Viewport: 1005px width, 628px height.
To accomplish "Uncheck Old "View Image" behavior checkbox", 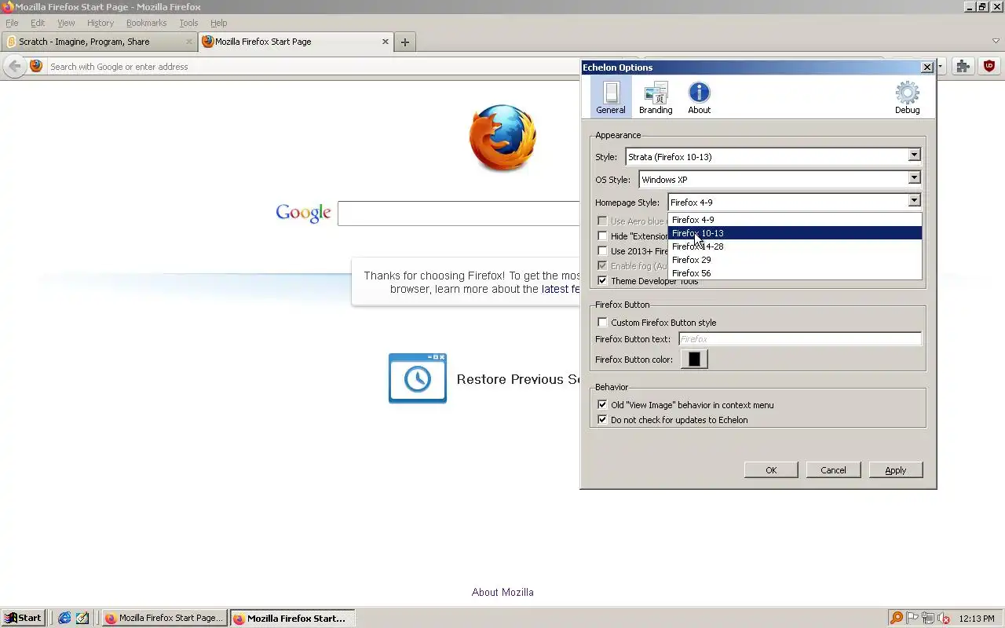I will tap(602, 405).
